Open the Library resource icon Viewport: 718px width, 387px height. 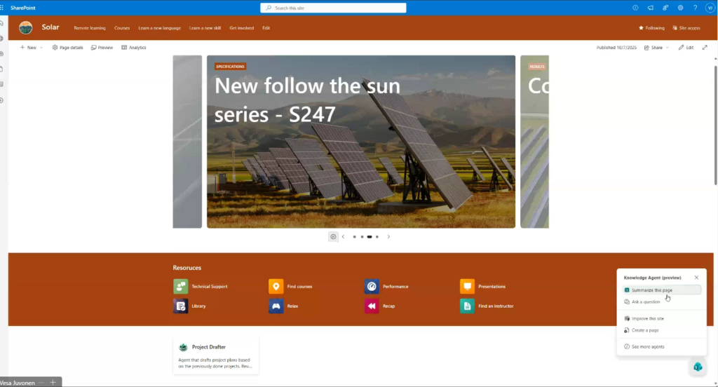tap(180, 306)
